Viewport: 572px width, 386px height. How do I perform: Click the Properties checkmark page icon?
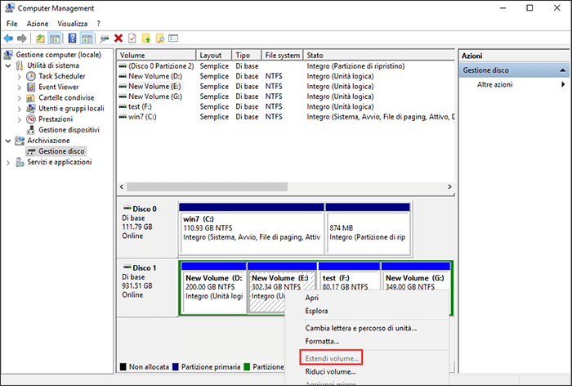pos(132,38)
